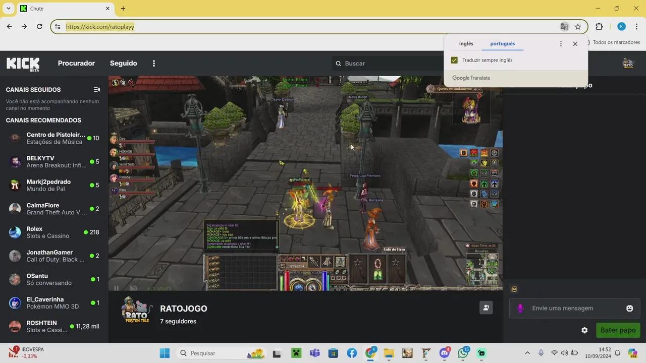Open CalmaFlore channel
The image size is (646, 363).
point(54,209)
